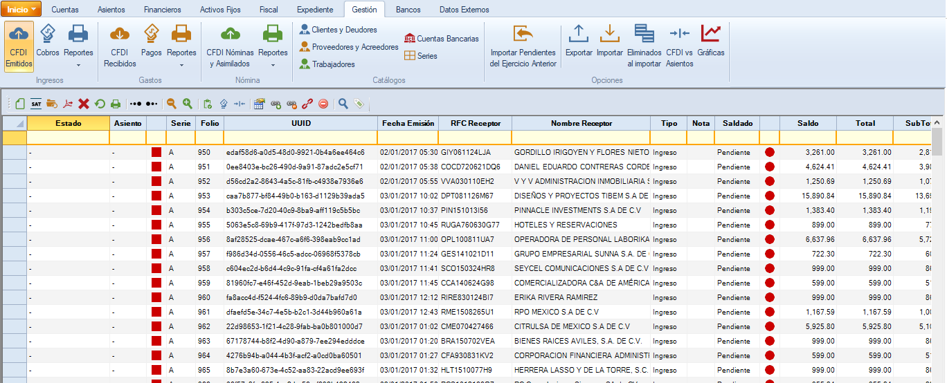Click the RFC Receptor filter field
This screenshot has height=383, width=947.
tap(476, 138)
